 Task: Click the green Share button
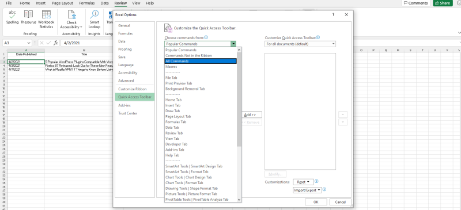tap(443, 3)
